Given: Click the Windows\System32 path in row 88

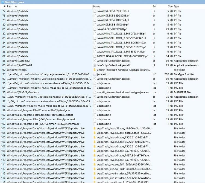Looking at the screenshot, I should click(18, 61).
